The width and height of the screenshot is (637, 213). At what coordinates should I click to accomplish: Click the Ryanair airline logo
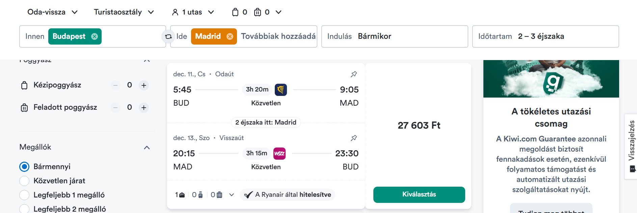coord(281,90)
